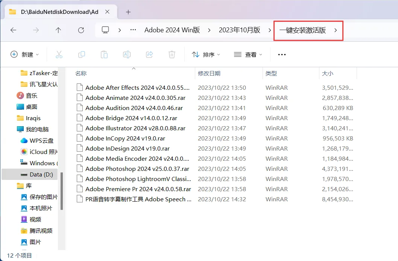Open the See more (...) toolbar menu
The image size is (398, 261).
tap(281, 54)
